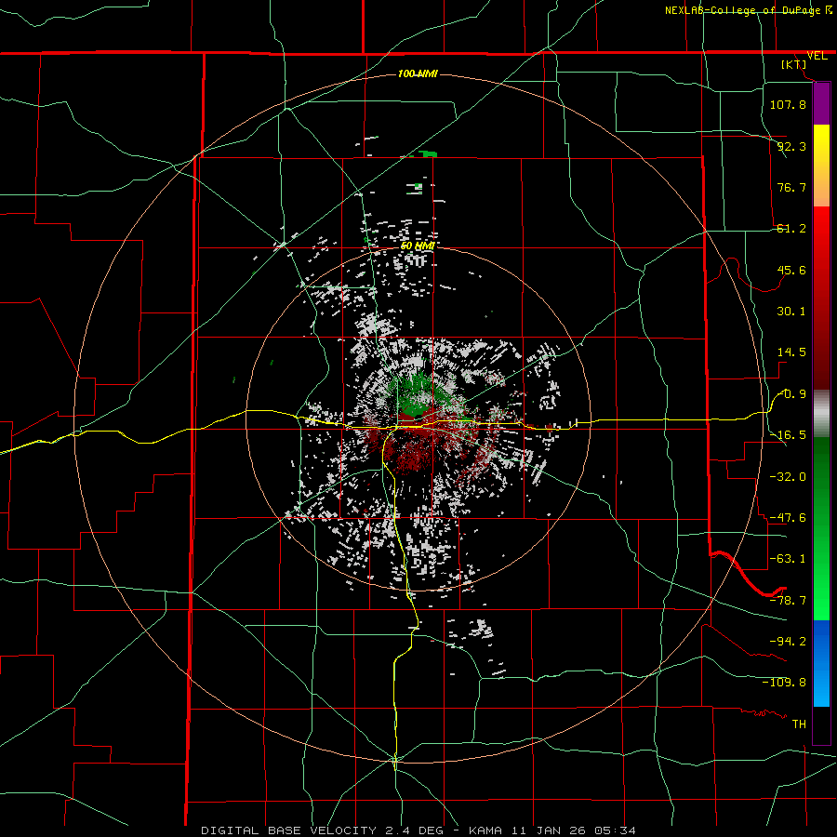
Task: Click the [KT] units label
Action: [794, 64]
